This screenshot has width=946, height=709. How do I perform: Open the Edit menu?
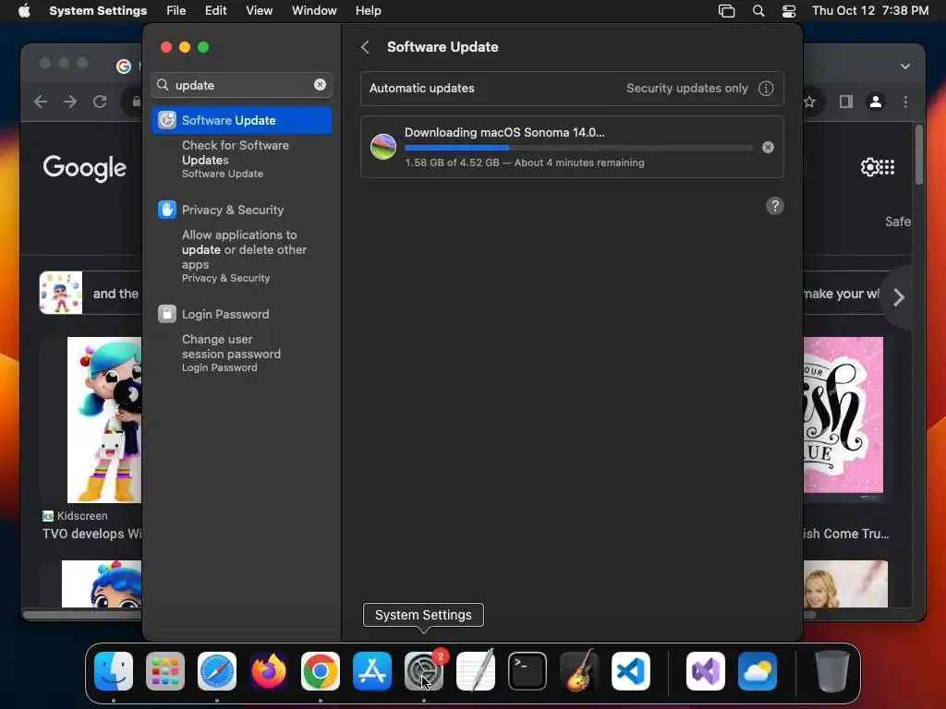pyautogui.click(x=216, y=11)
